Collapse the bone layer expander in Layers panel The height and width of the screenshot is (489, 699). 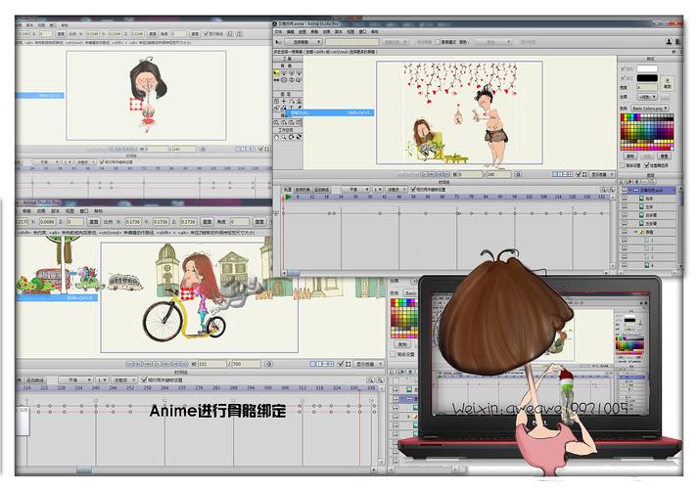tap(636, 232)
